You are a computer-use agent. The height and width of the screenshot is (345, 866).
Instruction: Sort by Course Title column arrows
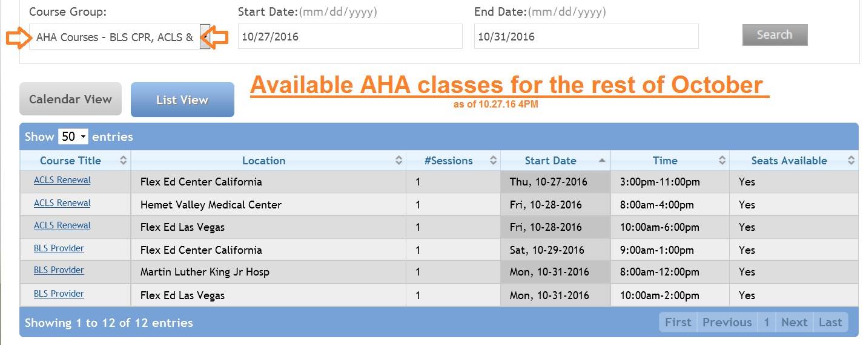[124, 160]
